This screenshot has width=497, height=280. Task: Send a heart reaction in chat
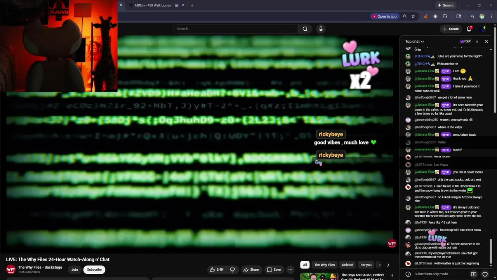(x=485, y=274)
